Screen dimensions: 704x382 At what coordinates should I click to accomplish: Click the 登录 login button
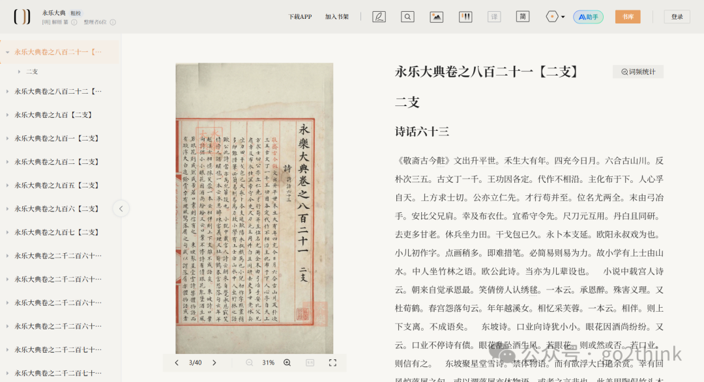(677, 17)
